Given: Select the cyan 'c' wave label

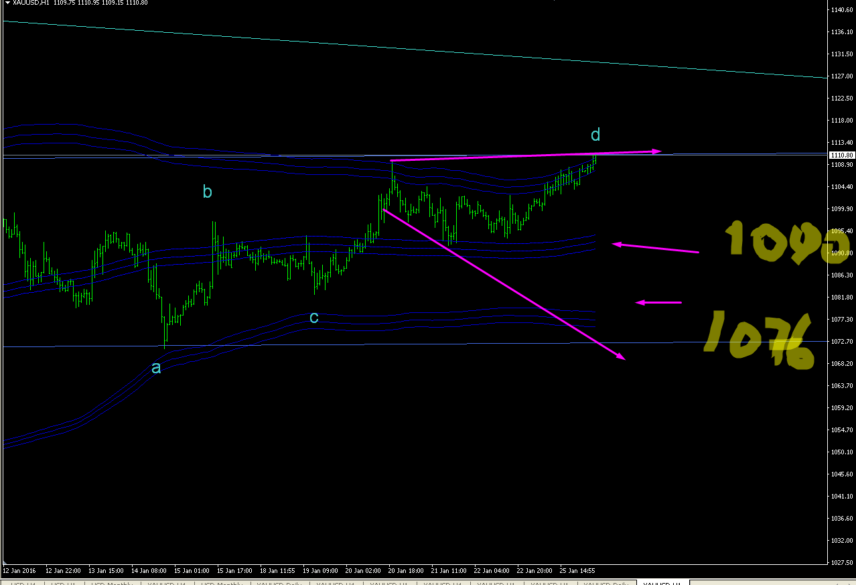Looking at the screenshot, I should point(313,318).
